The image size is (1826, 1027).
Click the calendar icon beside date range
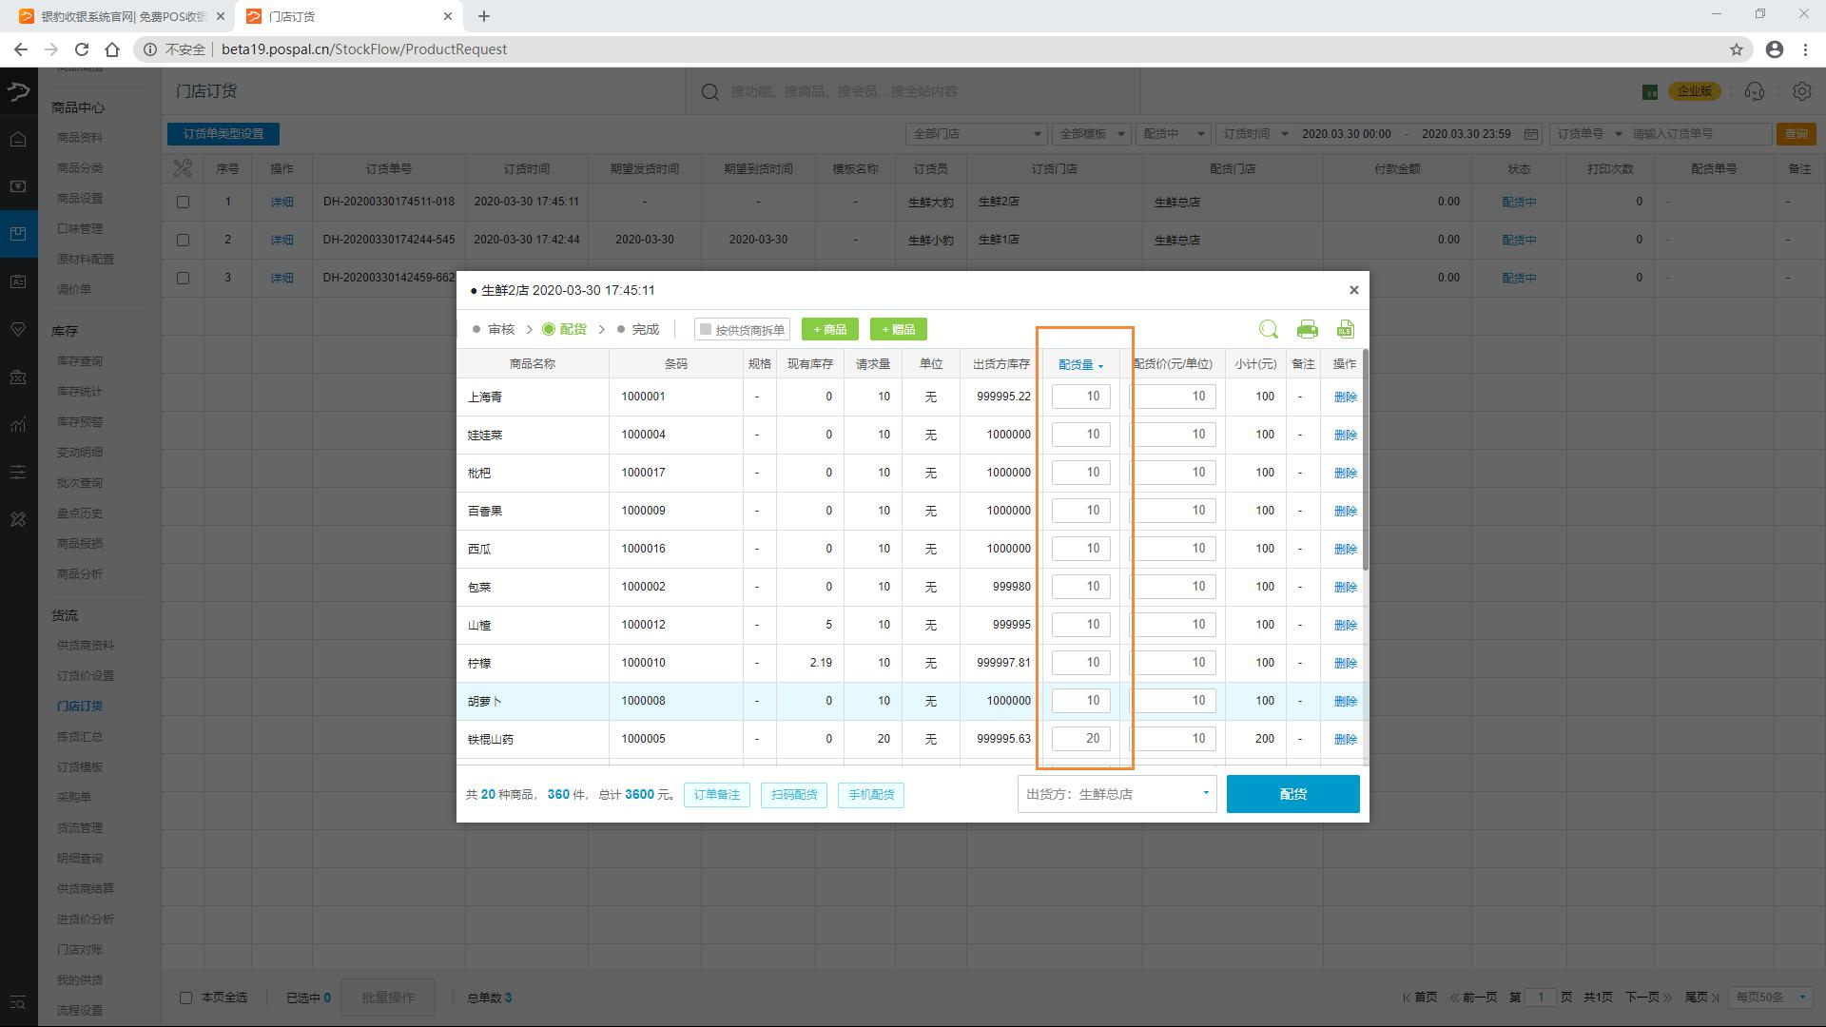click(1530, 134)
